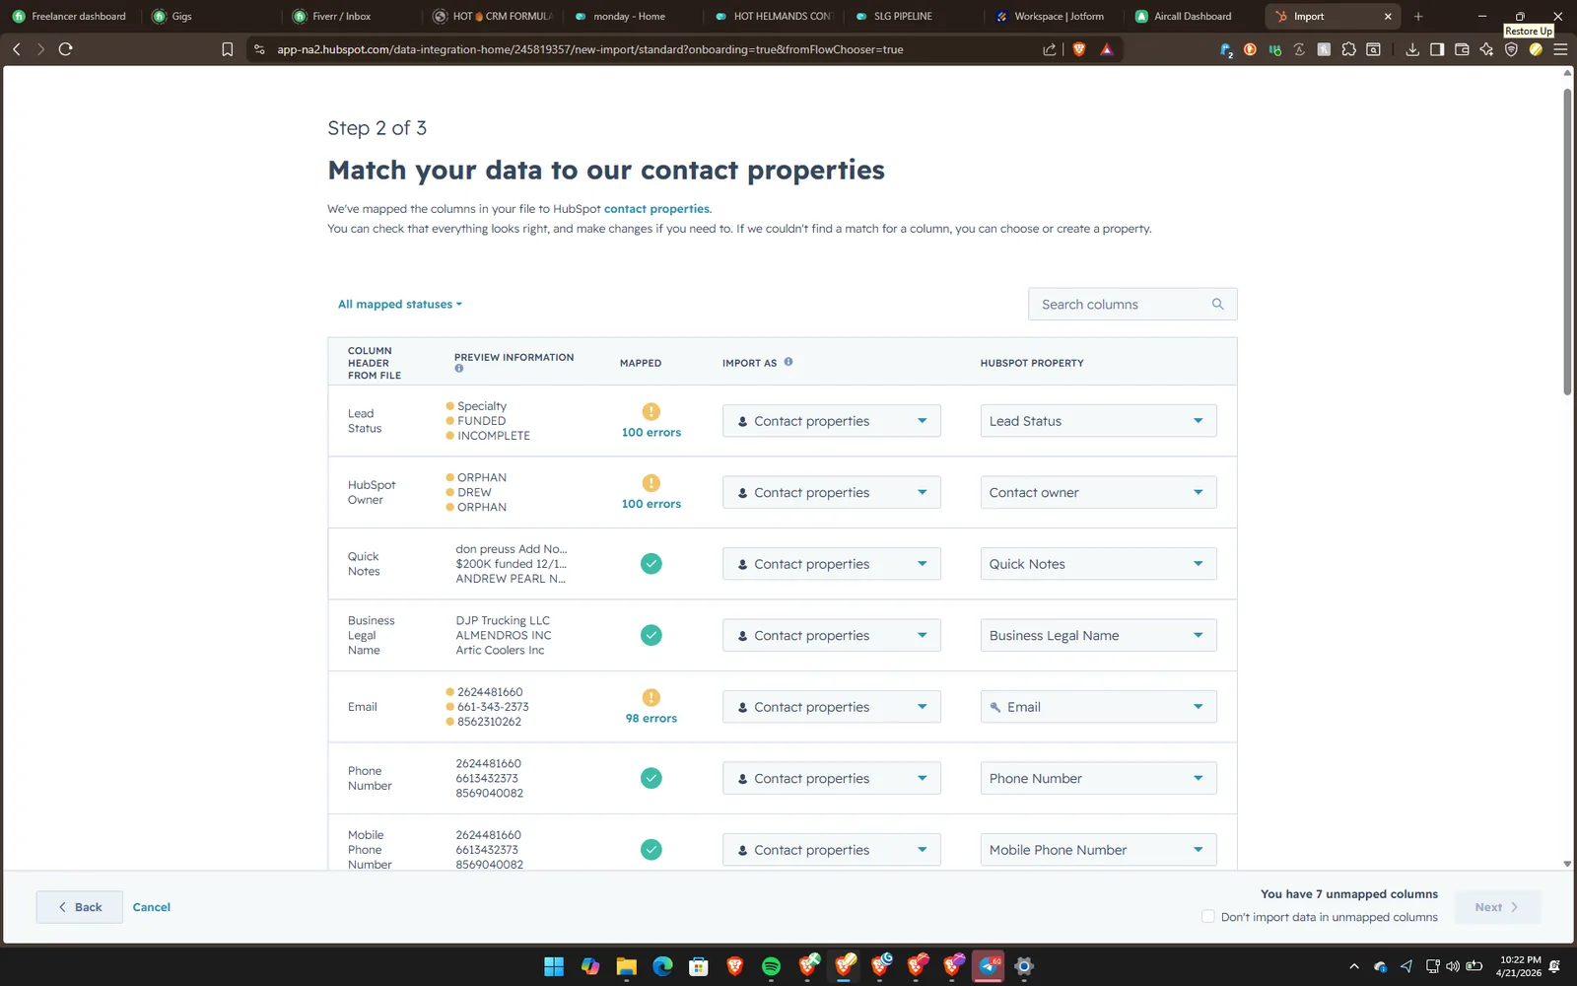Open the downloads icon in the browser toolbar
The width and height of the screenshot is (1577, 986).
(1412, 49)
